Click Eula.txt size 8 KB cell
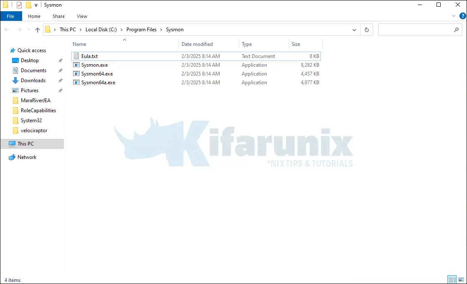 314,56
